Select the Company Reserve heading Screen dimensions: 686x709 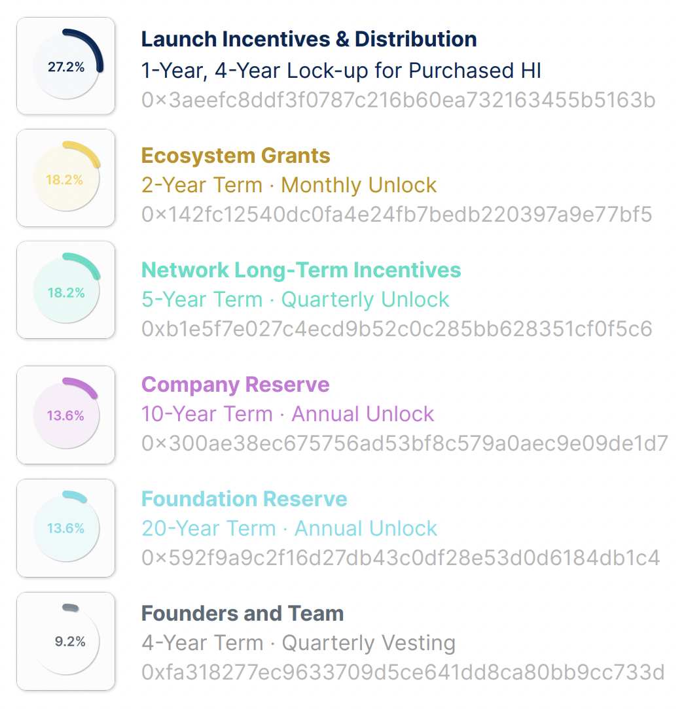[x=235, y=385]
